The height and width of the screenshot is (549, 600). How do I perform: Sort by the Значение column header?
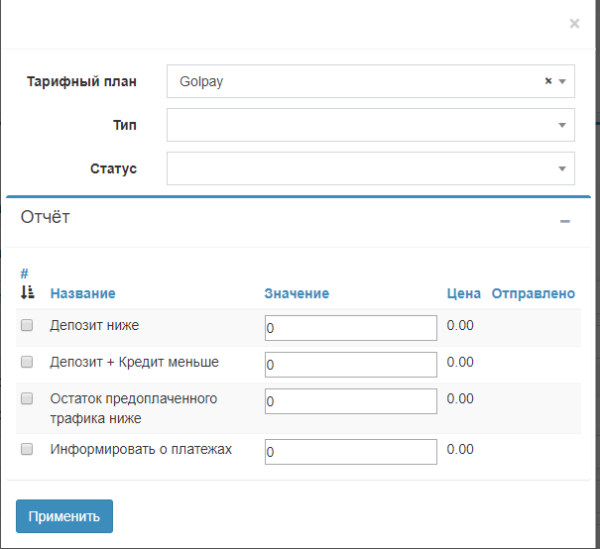tap(297, 293)
